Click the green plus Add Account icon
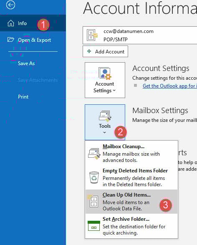Screen dimensions: 197x245 [x=89, y=51]
